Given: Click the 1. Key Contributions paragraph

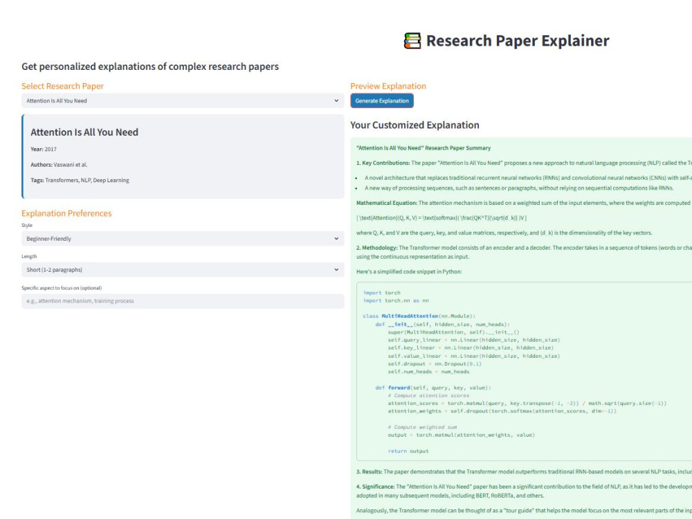Looking at the screenshot, I should point(524,163).
